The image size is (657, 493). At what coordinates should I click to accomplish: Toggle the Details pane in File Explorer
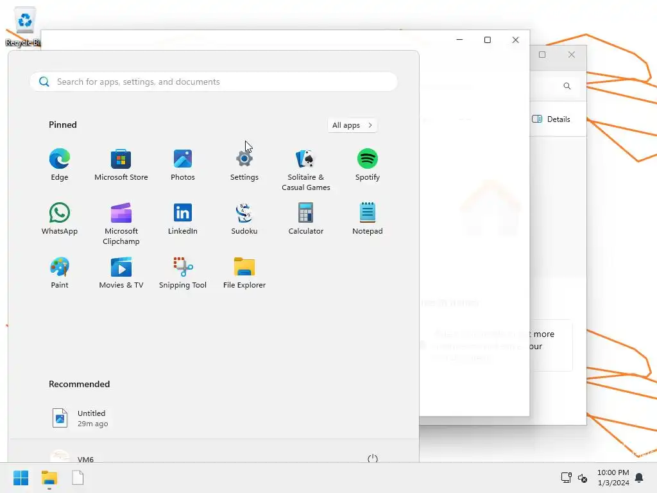tap(551, 119)
